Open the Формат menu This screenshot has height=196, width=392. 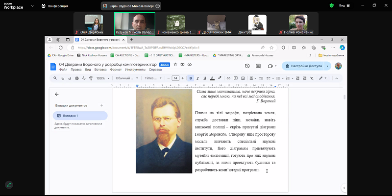coord(116,70)
